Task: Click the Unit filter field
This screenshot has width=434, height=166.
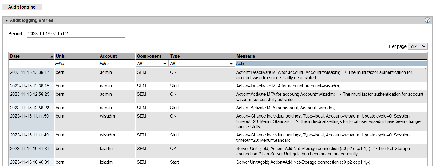Action: [76, 64]
